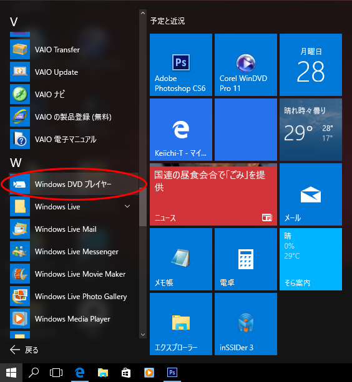The width and height of the screenshot is (352, 382).
Task: Open Windows Live Mail icon
Action: [x=20, y=229]
